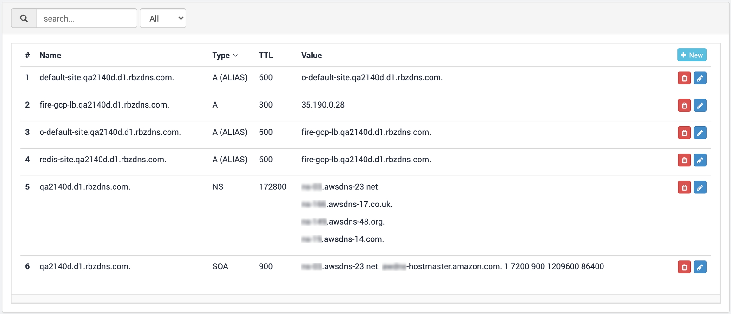Open the All record type filter dropdown
Screen dimensions: 731x314
point(163,18)
